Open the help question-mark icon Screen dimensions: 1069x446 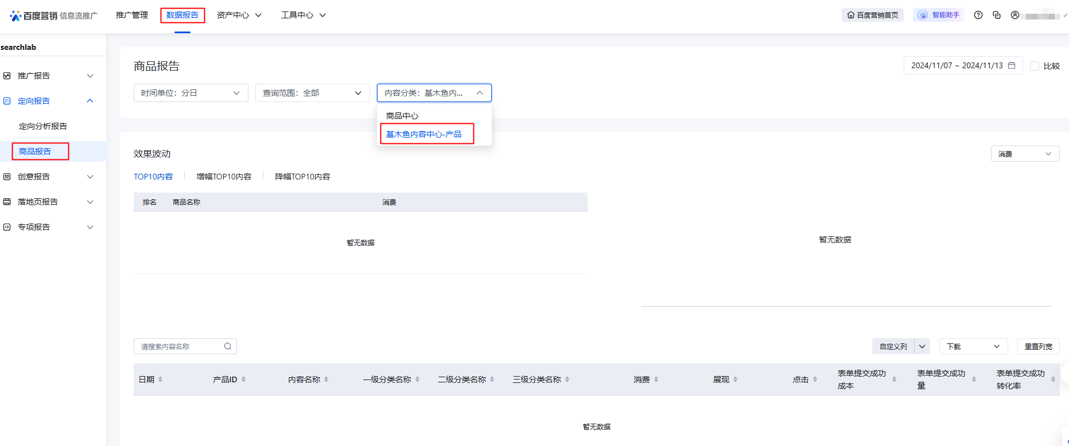point(978,15)
